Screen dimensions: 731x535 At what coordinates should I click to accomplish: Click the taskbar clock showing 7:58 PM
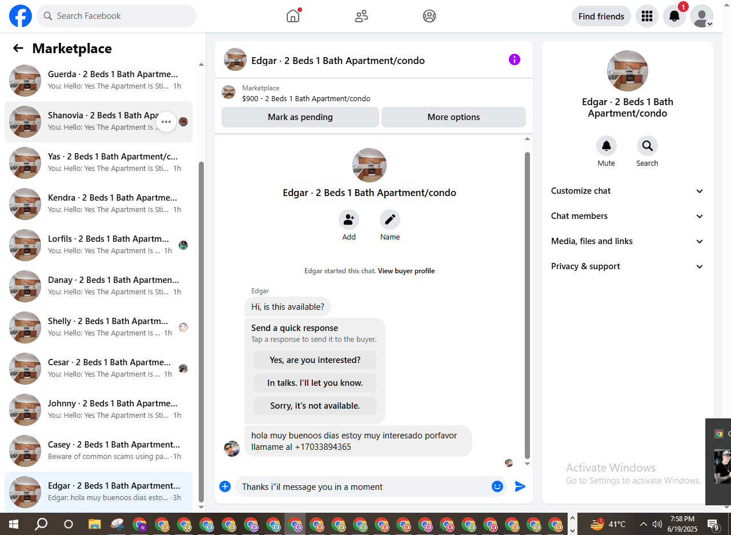[x=682, y=524]
